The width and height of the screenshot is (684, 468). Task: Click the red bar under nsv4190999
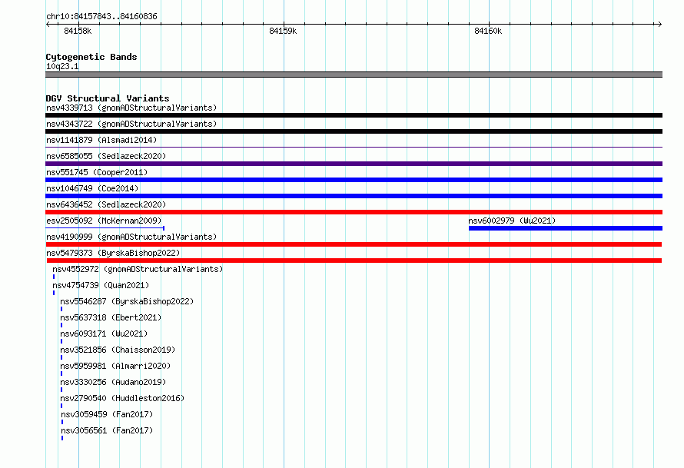(x=354, y=244)
